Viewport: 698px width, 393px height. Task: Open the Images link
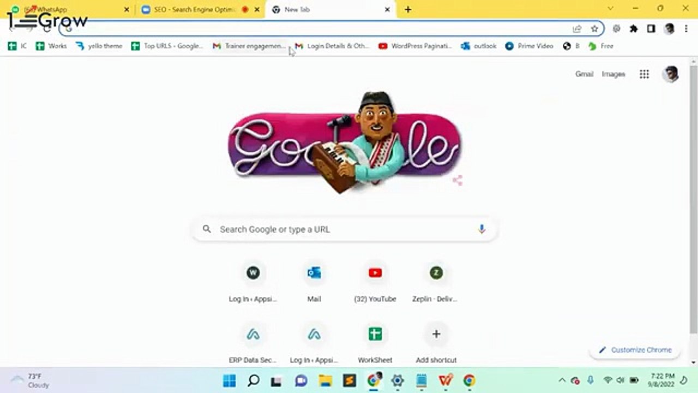[613, 74]
